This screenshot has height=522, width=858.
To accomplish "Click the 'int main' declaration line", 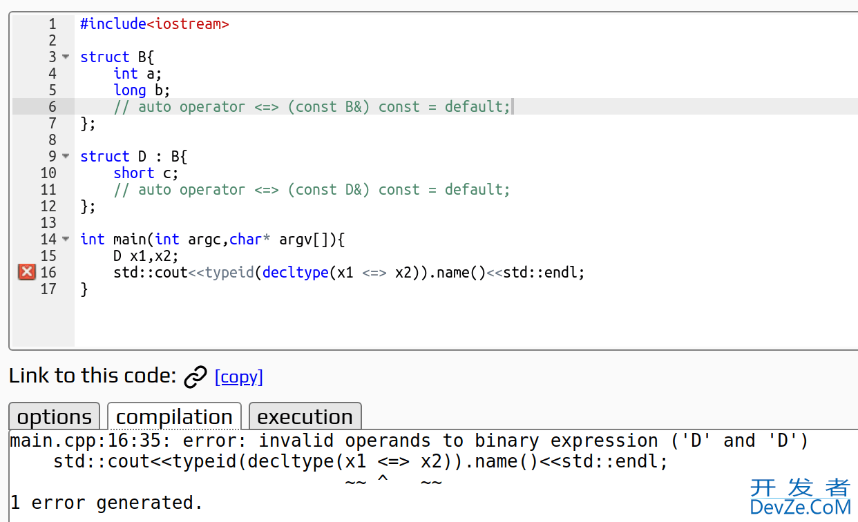I will 212,239.
